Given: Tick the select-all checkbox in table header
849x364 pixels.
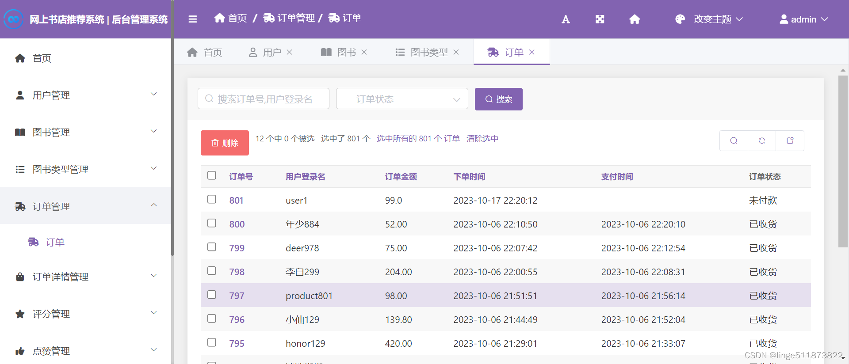Looking at the screenshot, I should point(212,175).
